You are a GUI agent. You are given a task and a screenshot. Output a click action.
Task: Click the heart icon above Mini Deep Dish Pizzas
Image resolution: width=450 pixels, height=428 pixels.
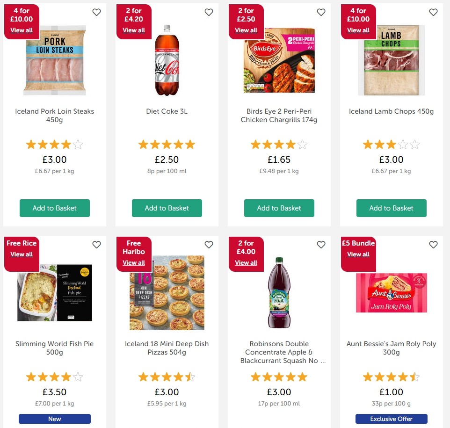[x=209, y=245]
